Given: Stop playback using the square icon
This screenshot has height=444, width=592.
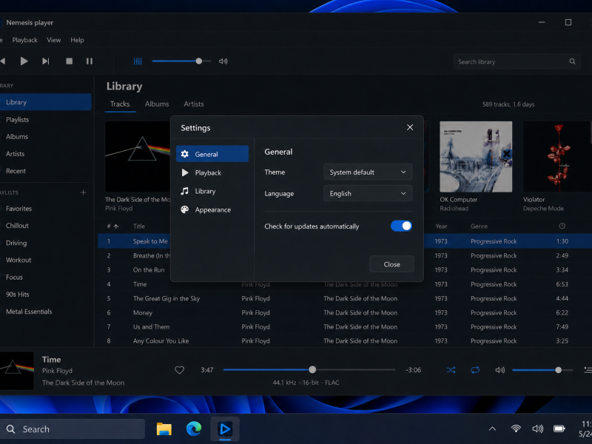Looking at the screenshot, I should coord(69,61).
